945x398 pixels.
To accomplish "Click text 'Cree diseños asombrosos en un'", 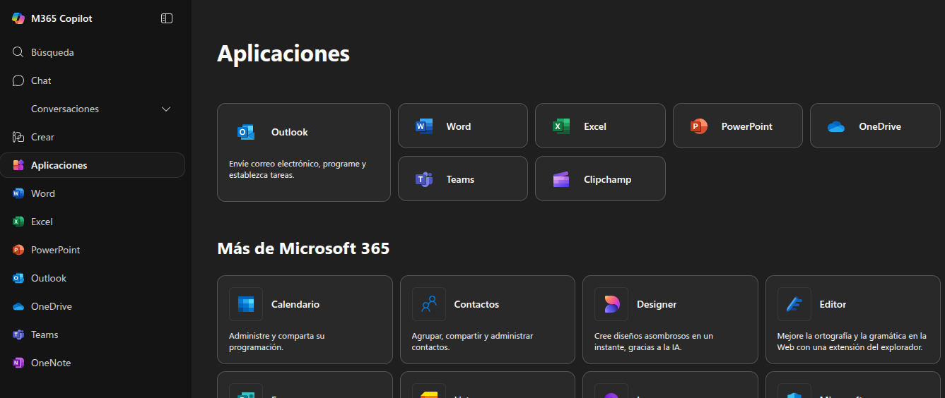I will point(654,336).
